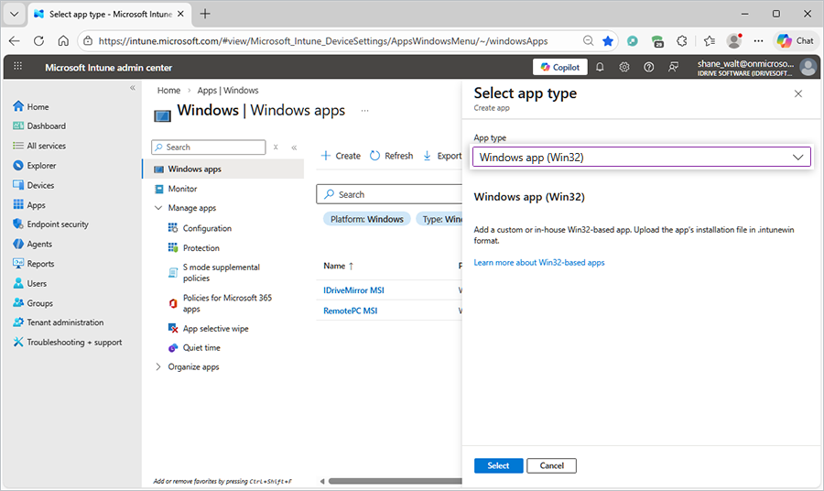Click the Create plus icon
824x491 pixels.
[x=325, y=156]
